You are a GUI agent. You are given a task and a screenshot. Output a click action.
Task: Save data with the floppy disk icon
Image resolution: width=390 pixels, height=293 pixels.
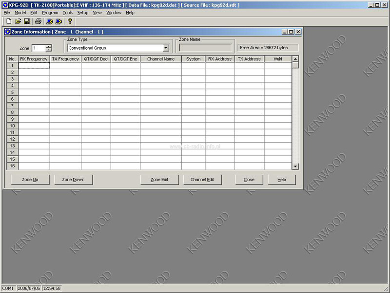[x=27, y=21]
